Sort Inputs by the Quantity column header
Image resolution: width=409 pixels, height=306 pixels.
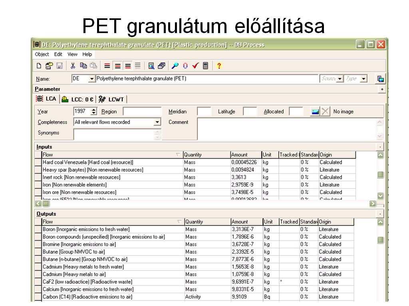(x=206, y=155)
